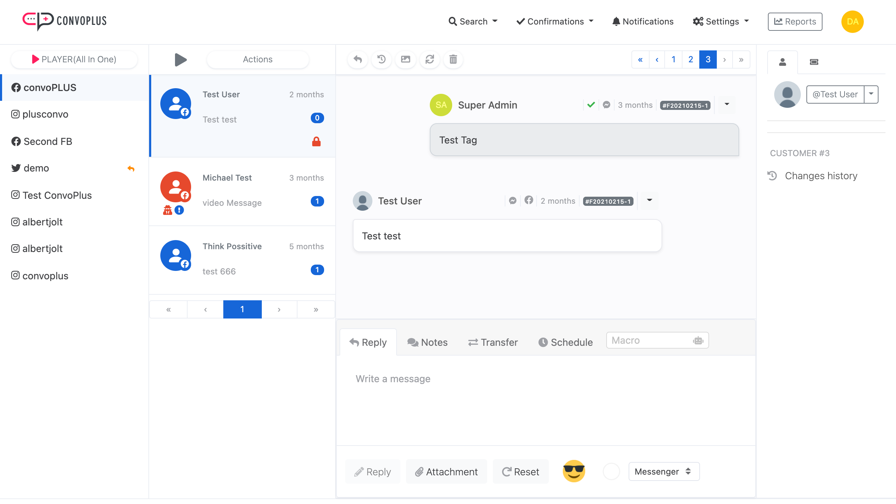
Task: Toggle the round circle next to the Messenger selector
Action: click(611, 471)
